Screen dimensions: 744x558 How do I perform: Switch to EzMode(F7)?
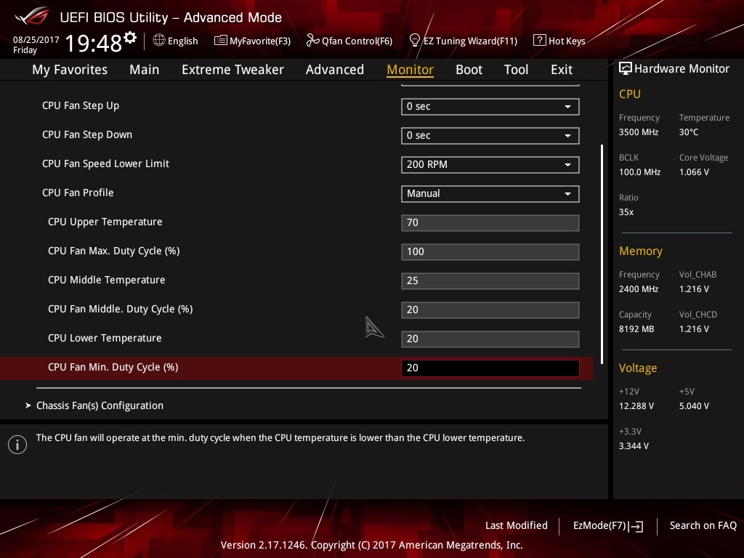599,525
